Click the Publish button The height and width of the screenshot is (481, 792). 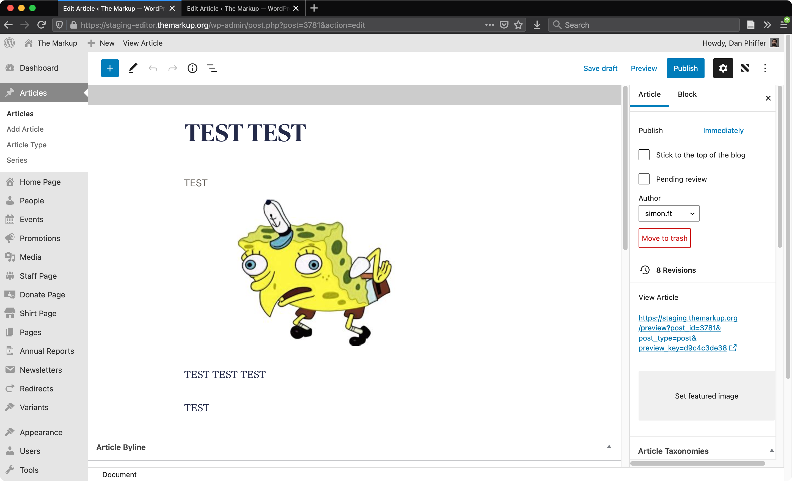pos(685,68)
